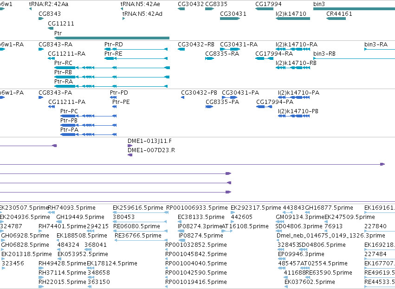Select BAC end label DME1-007D23.R

click(151, 151)
